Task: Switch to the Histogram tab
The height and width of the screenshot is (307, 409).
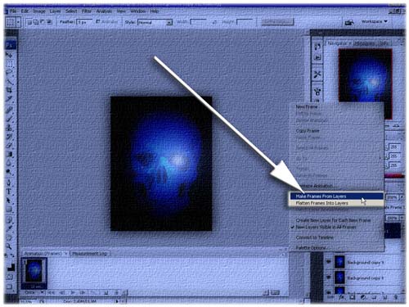Action: pos(365,43)
